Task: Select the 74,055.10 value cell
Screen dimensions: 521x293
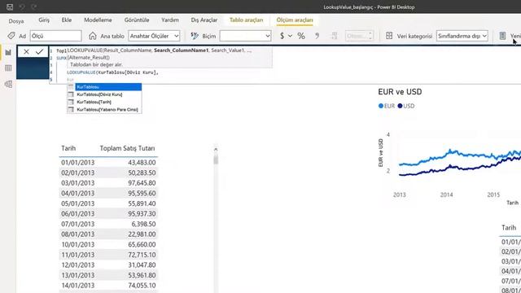Action: tap(142, 286)
